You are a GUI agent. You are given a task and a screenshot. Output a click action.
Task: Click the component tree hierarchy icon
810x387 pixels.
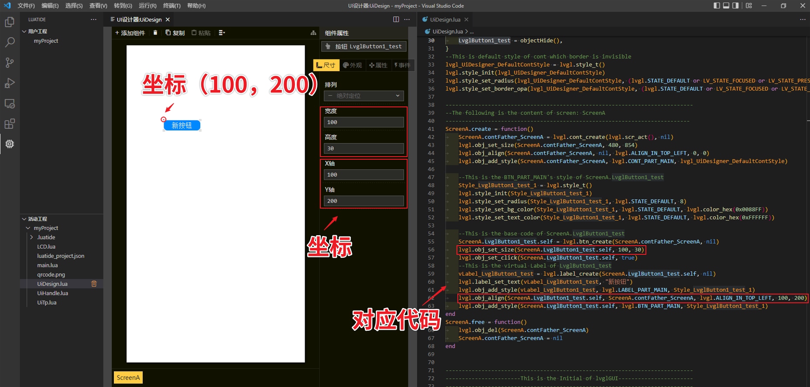click(x=313, y=33)
